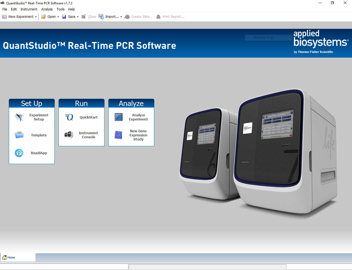Open the Analysis menu
This screenshot has width=352, height=270.
pyautogui.click(x=47, y=9)
